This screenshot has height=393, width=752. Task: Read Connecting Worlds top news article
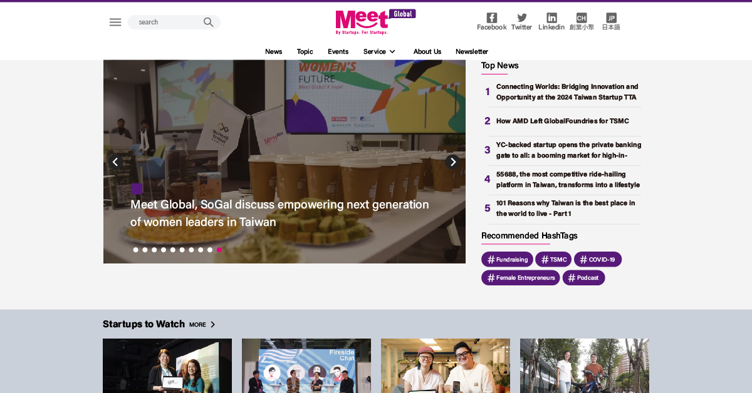(567, 92)
